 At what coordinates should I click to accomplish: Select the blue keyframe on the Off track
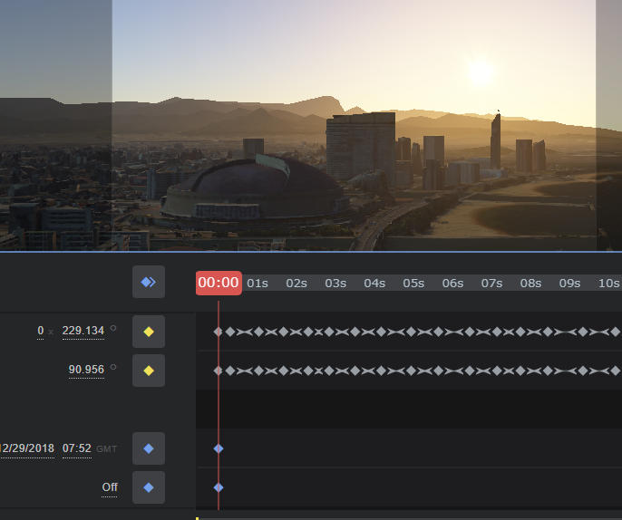(x=219, y=487)
